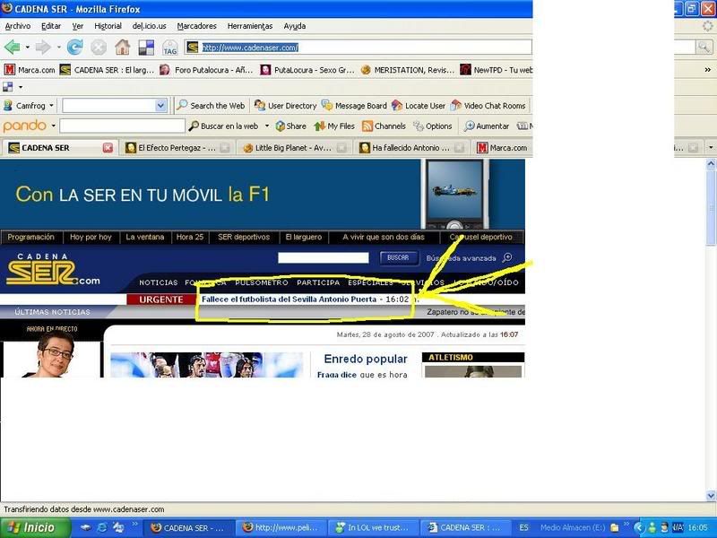Open the Programación section link
The height and width of the screenshot is (538, 717).
pos(30,237)
